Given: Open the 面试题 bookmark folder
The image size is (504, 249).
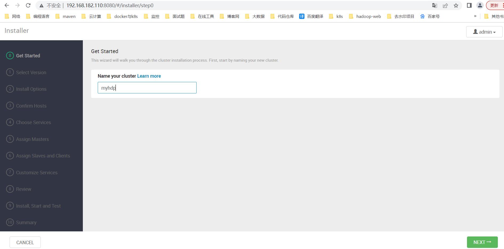Looking at the screenshot, I should 175,16.
